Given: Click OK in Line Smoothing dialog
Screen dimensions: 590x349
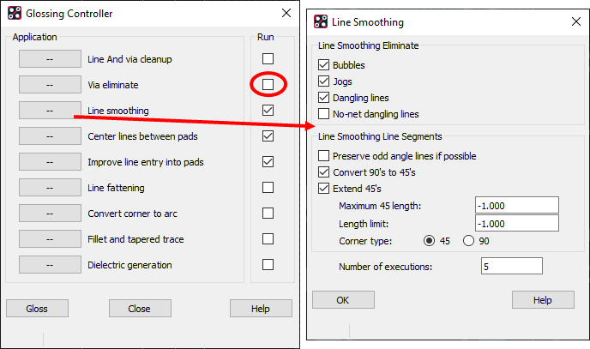Looking at the screenshot, I should point(343,300).
